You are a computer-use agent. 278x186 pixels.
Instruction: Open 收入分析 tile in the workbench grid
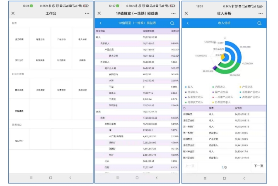tap(82, 39)
